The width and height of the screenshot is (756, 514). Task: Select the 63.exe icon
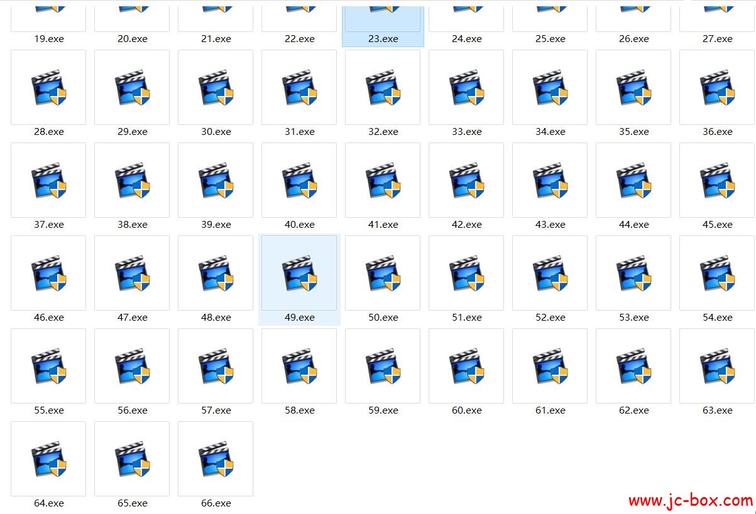(x=718, y=366)
